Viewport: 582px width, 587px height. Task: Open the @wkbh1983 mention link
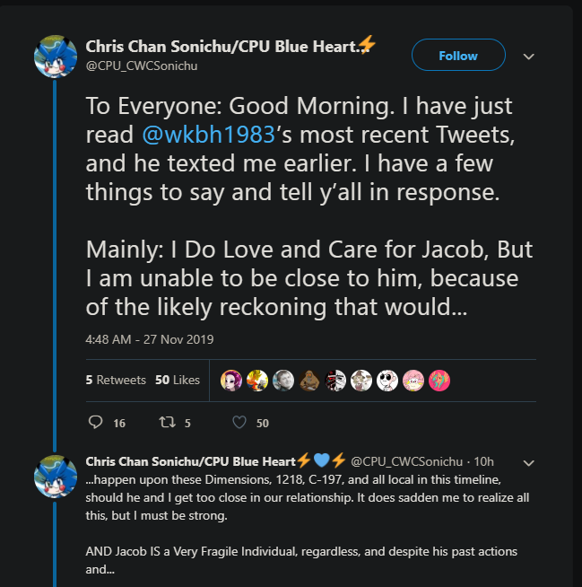[x=209, y=135]
